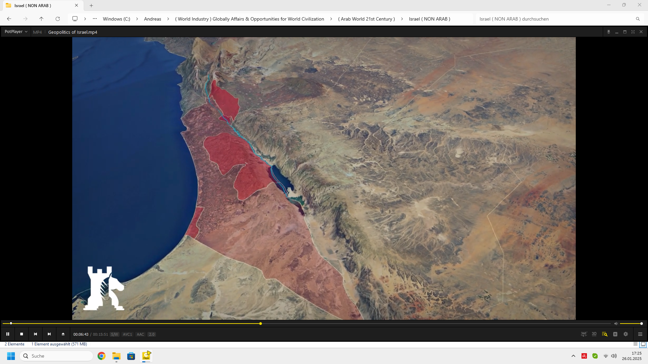648x364 pixels.
Task: Navigate to Andreas breadcrumb folder
Action: tap(153, 19)
